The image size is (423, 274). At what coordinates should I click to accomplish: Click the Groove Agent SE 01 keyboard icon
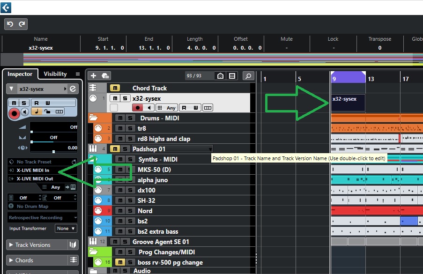[x=93, y=242]
